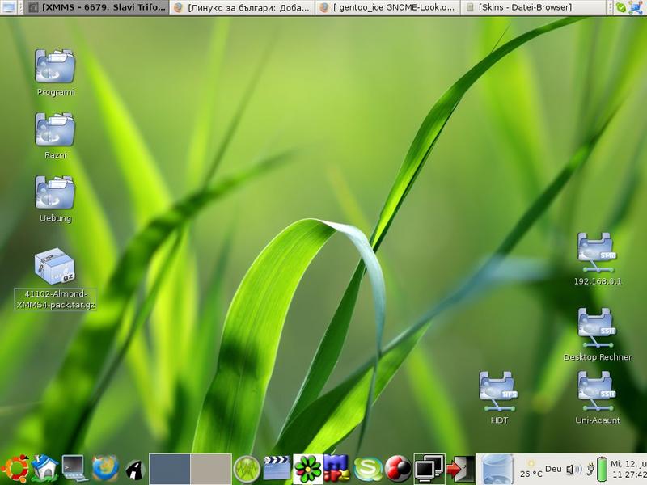The width and height of the screenshot is (647, 485).
Task: Click the log out door icon
Action: point(460,468)
